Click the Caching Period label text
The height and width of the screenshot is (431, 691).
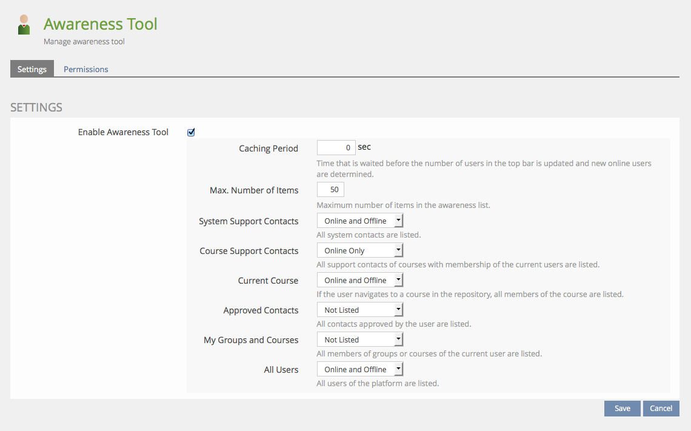tap(269, 149)
